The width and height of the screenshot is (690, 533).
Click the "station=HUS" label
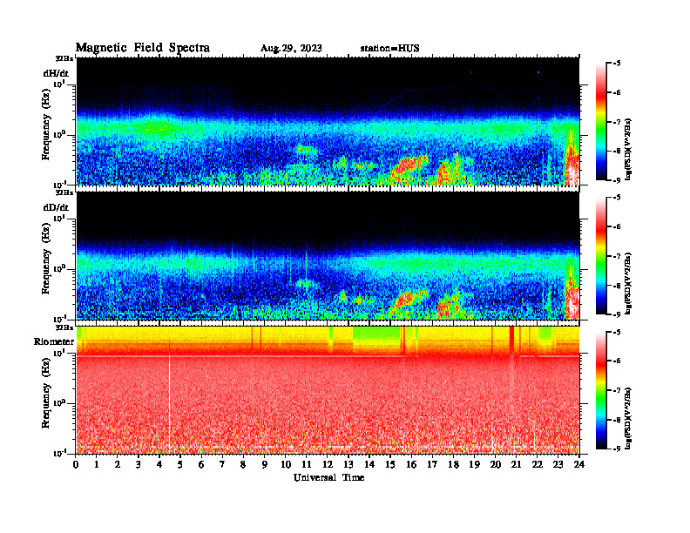tap(389, 48)
